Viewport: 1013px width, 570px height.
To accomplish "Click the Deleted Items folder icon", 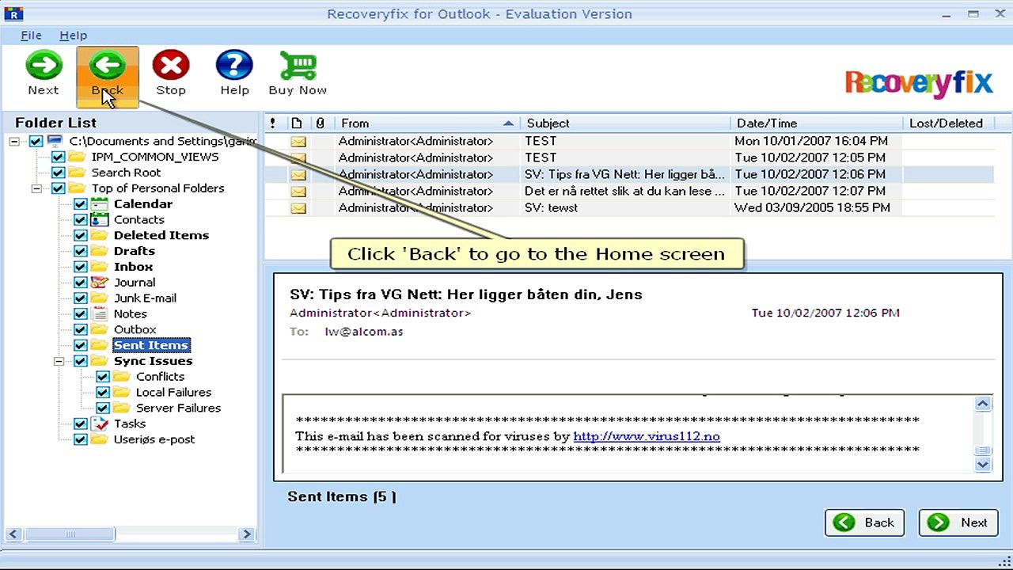I will click(x=100, y=235).
